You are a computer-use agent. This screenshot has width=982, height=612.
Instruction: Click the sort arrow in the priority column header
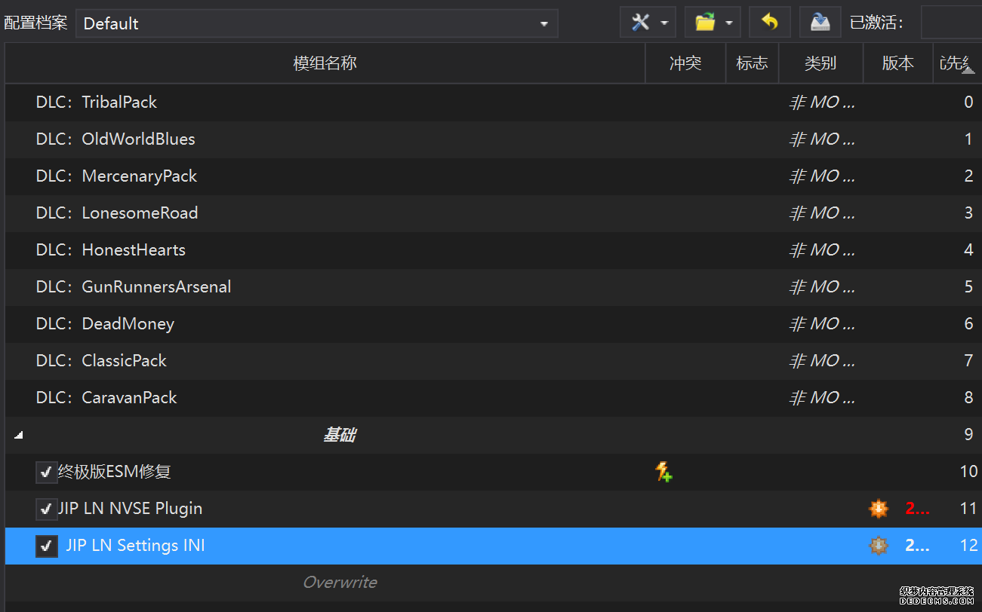(x=968, y=70)
